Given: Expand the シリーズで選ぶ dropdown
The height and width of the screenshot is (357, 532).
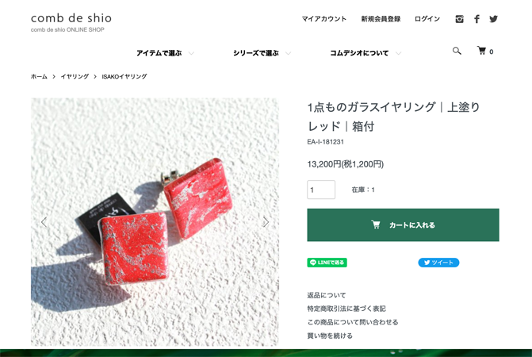Looking at the screenshot, I should 262,53.
